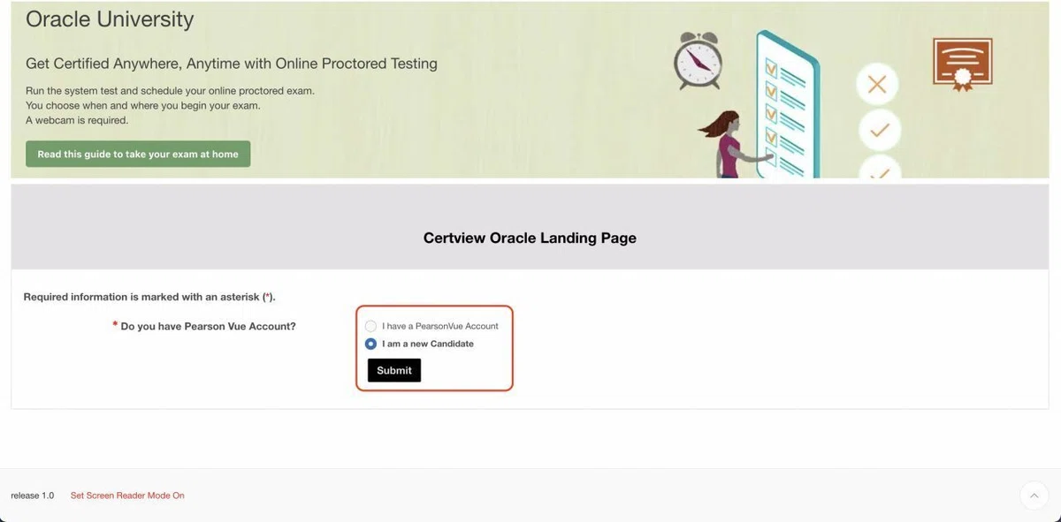Click the "Get Certified Anywhere, Anytime" heading
Image resolution: width=1061 pixels, height=522 pixels.
coord(232,64)
